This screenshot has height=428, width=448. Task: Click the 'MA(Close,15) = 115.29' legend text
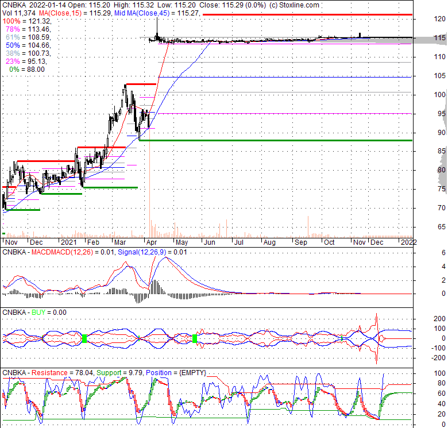(75, 13)
